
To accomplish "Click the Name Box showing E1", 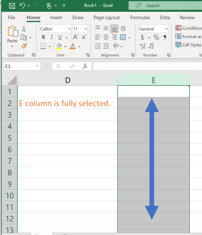I will (x=22, y=66).
